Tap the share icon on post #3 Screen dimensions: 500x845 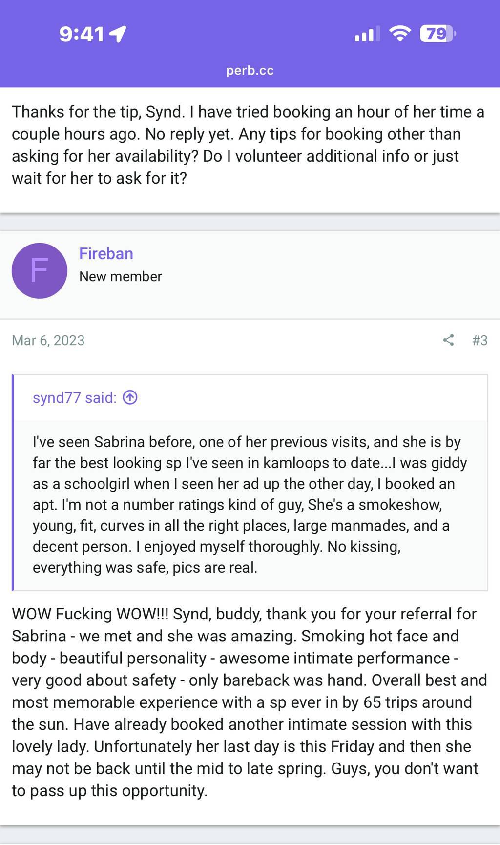pyautogui.click(x=448, y=340)
